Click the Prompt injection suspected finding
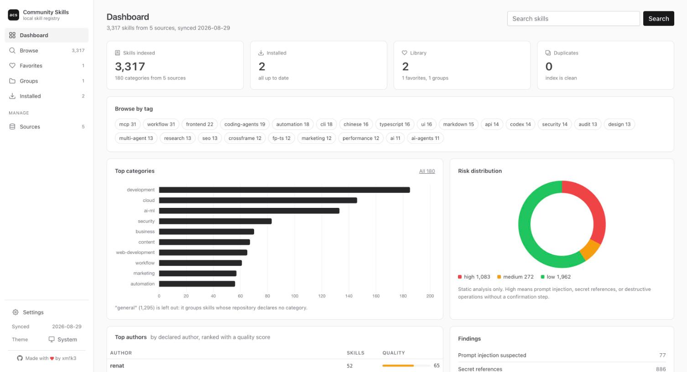Image resolution: width=687 pixels, height=372 pixels. tap(562, 355)
